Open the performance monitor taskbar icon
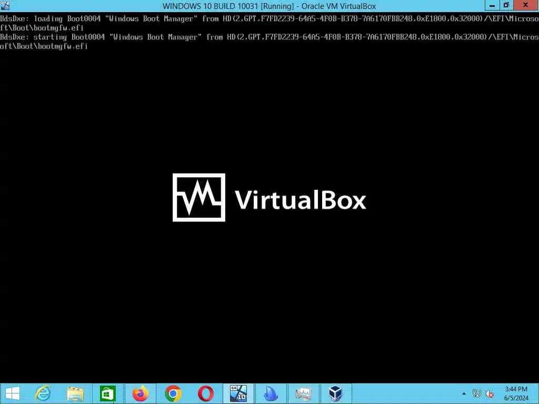 303,393
